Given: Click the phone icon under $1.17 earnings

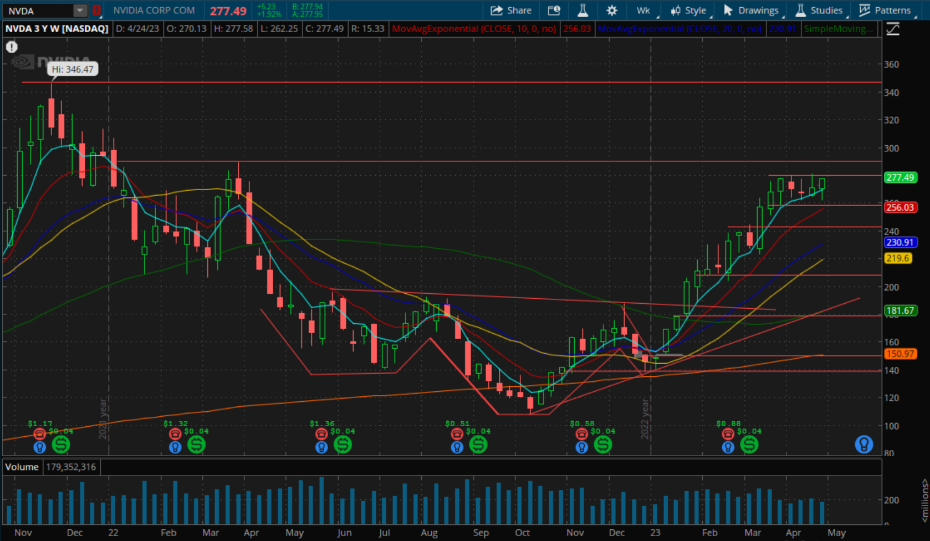Looking at the screenshot, I should pos(39,433).
